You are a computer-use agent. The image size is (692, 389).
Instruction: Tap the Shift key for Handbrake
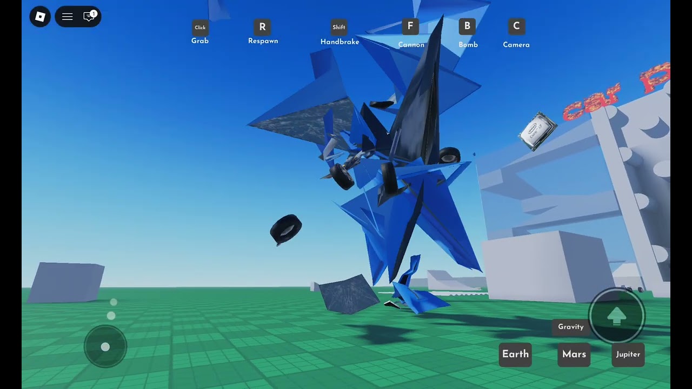point(339,27)
